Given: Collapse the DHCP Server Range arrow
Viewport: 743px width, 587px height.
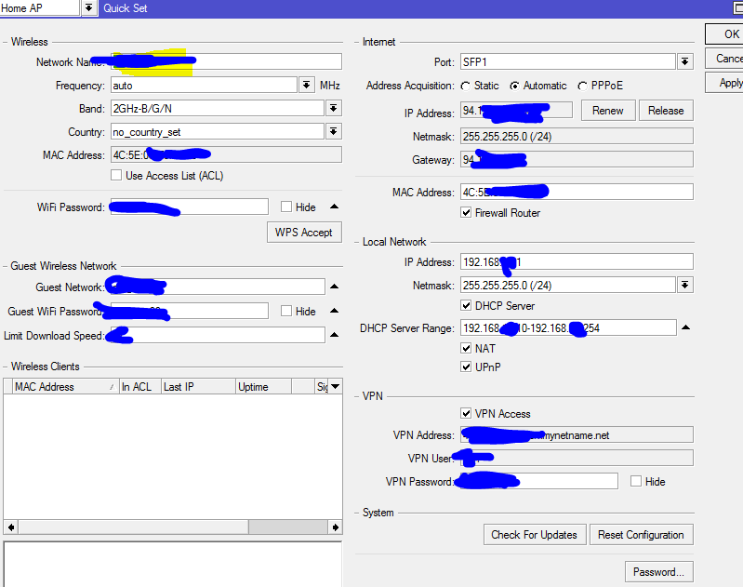Looking at the screenshot, I should (x=685, y=327).
